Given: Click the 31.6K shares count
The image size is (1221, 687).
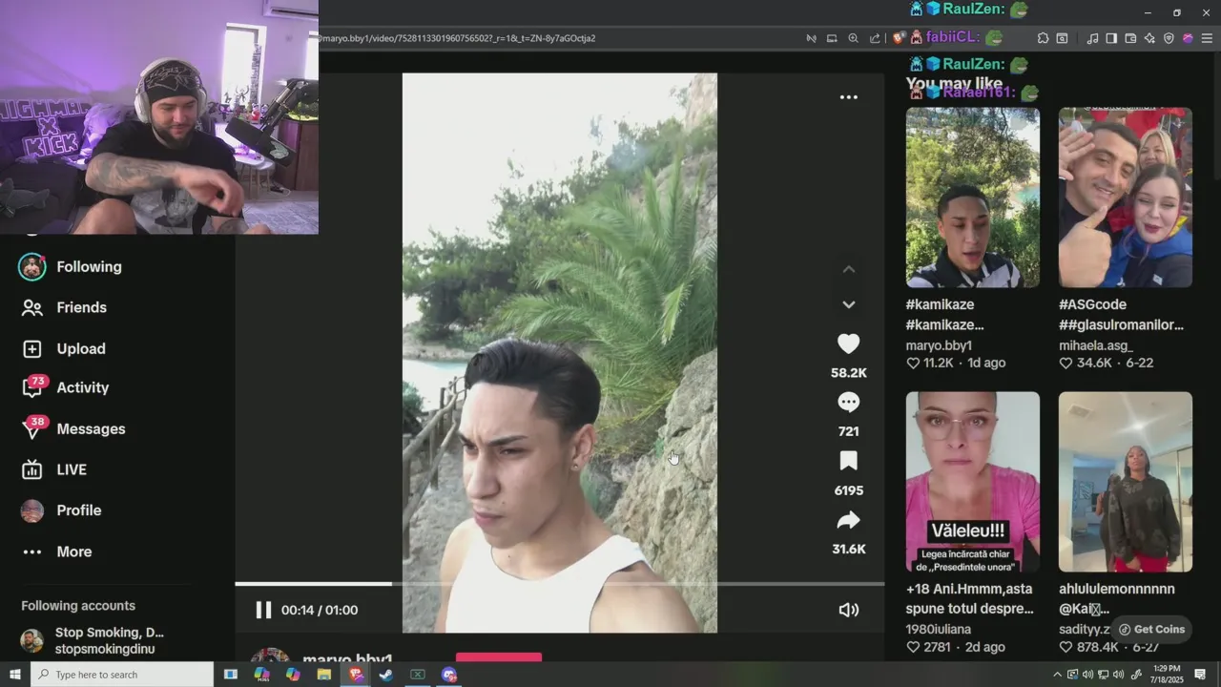Looking at the screenshot, I should pyautogui.click(x=848, y=550).
